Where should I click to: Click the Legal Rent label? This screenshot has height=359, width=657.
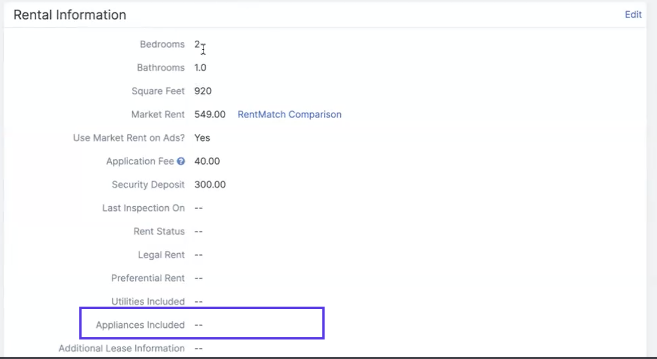[161, 255]
